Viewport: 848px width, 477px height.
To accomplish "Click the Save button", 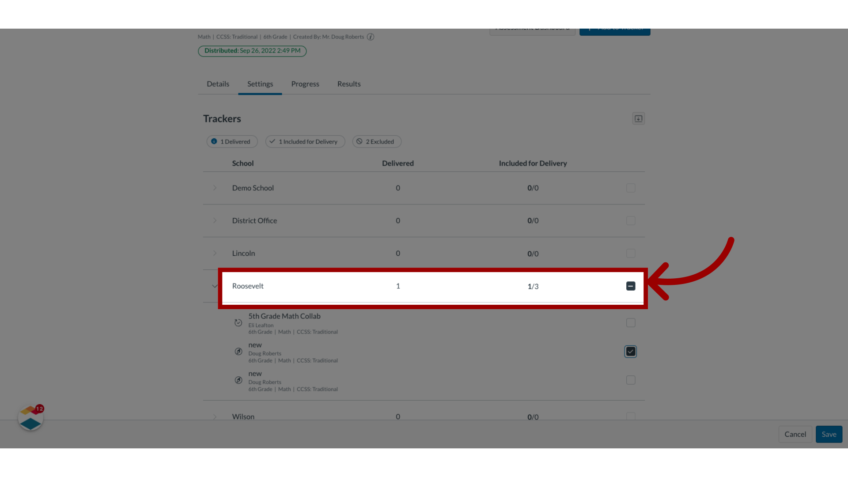I will pyautogui.click(x=829, y=434).
